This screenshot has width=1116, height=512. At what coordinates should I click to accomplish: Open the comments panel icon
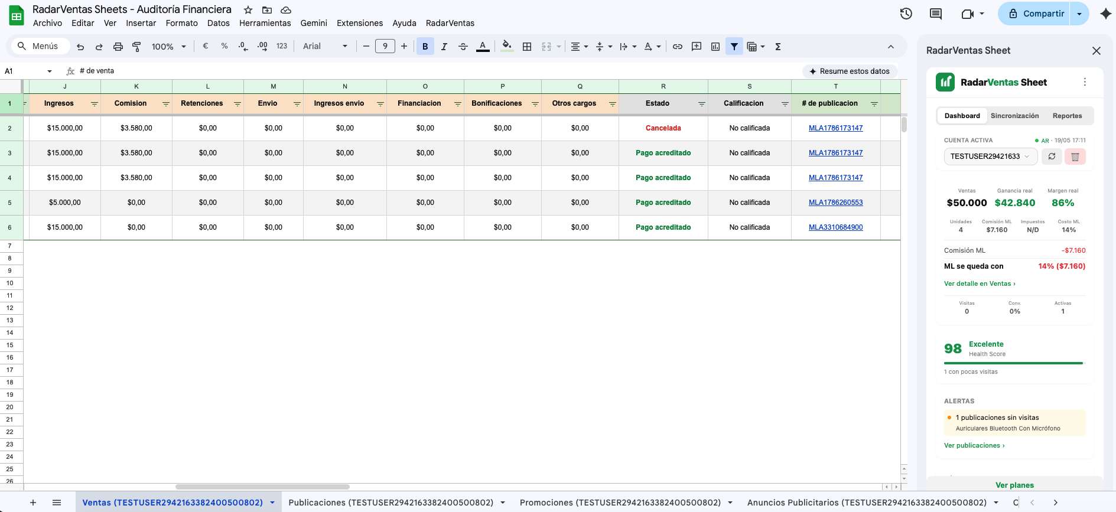[936, 14]
